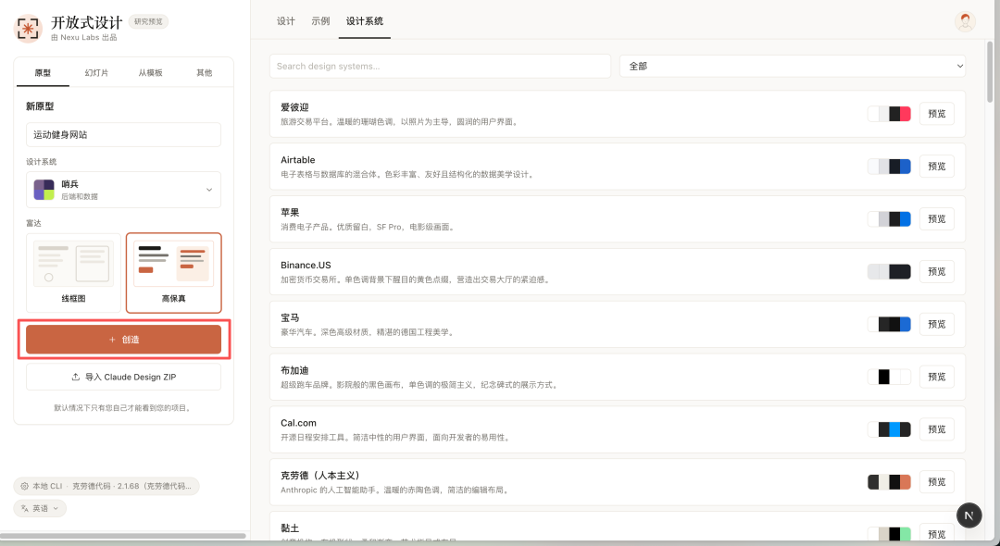The height and width of the screenshot is (546, 1000).
Task: Select the 布加迪 row title
Action: pos(294,370)
